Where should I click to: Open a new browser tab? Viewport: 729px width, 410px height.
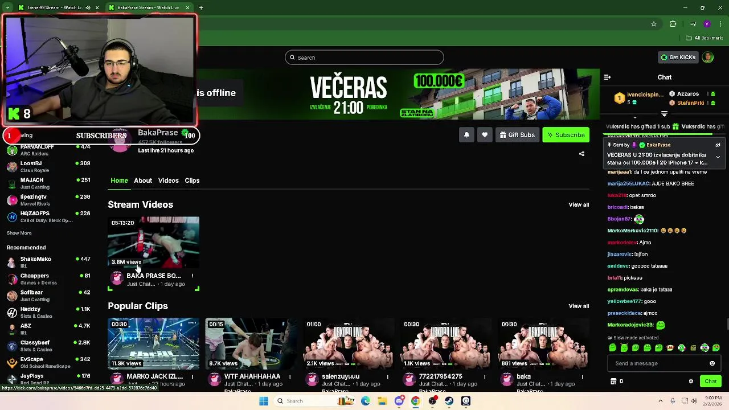[x=201, y=7]
